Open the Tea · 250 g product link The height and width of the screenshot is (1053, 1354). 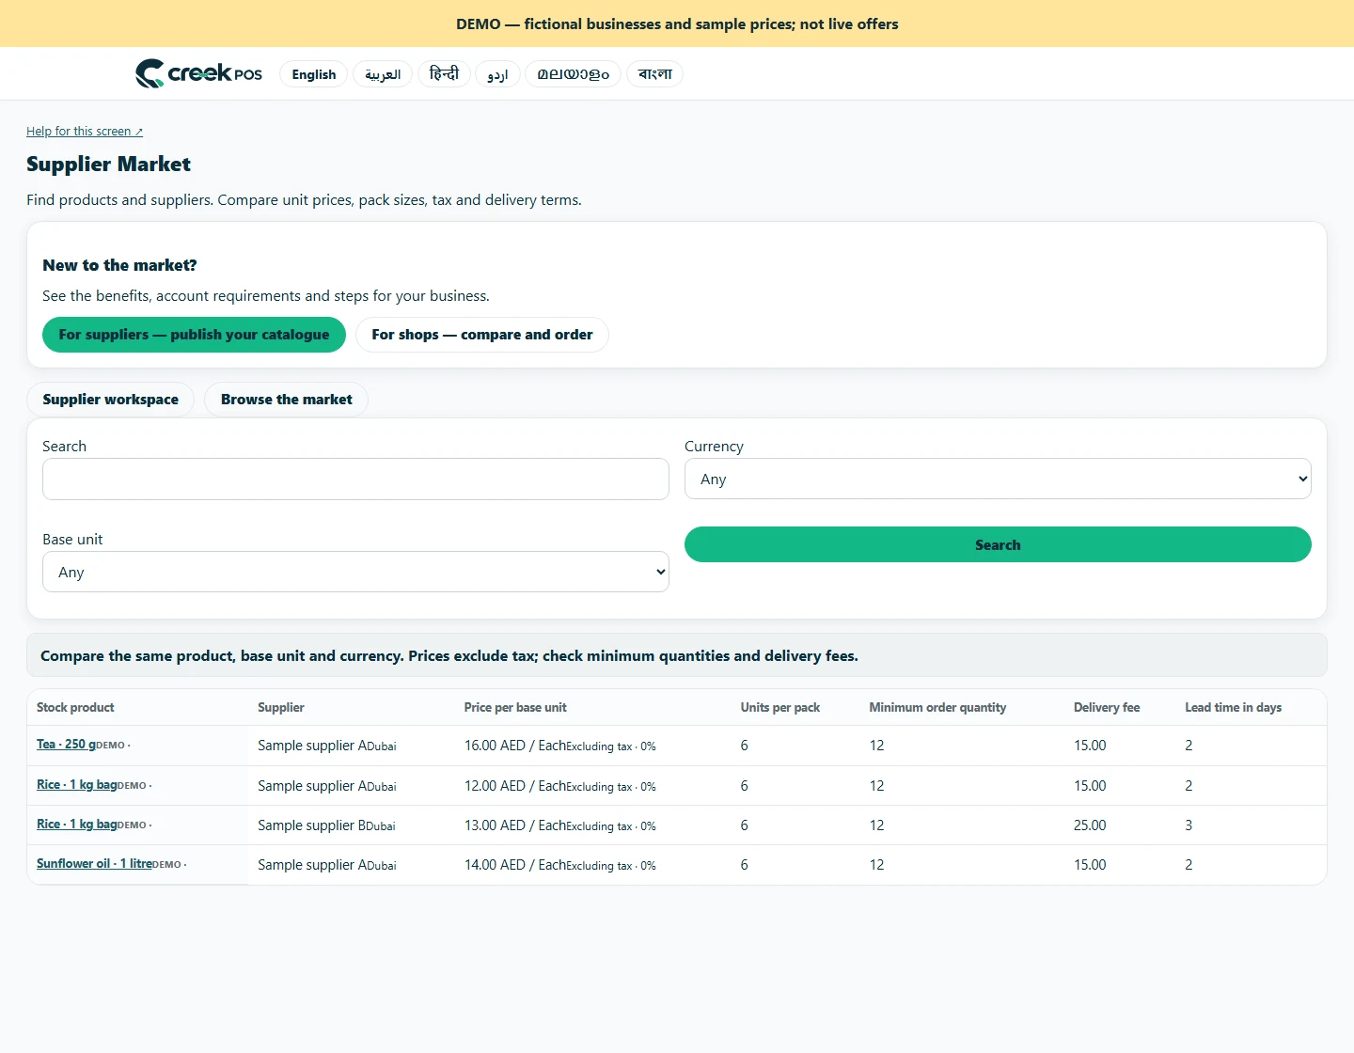[66, 745]
